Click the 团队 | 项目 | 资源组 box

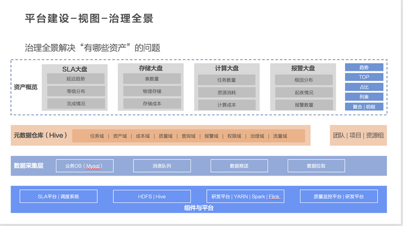pyautogui.click(x=358, y=135)
